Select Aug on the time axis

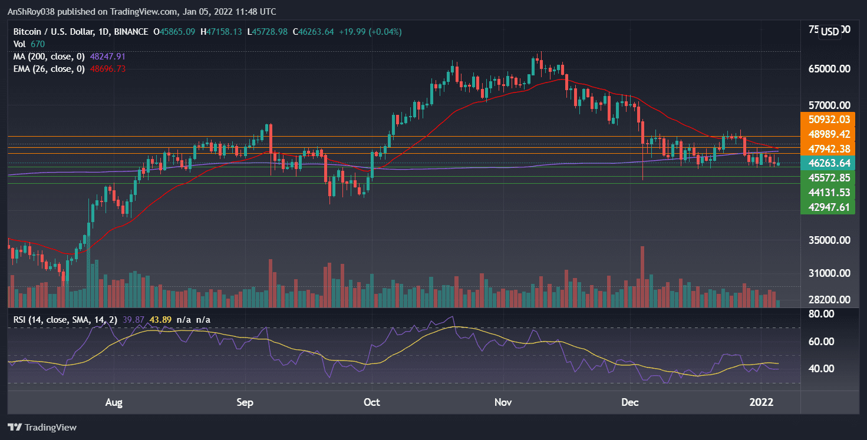click(x=114, y=402)
